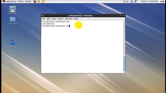
Task: Click the date and time clock
Action: pyautogui.click(x=149, y=2)
